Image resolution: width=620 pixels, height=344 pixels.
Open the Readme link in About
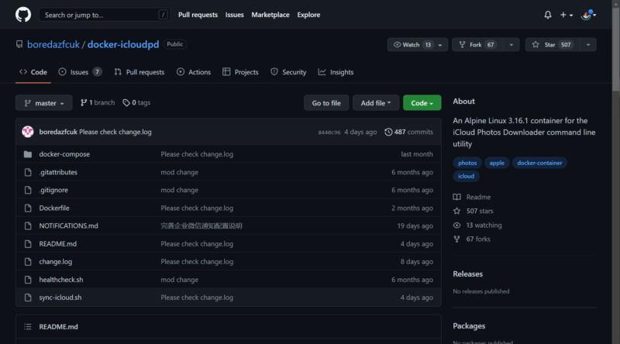click(472, 197)
